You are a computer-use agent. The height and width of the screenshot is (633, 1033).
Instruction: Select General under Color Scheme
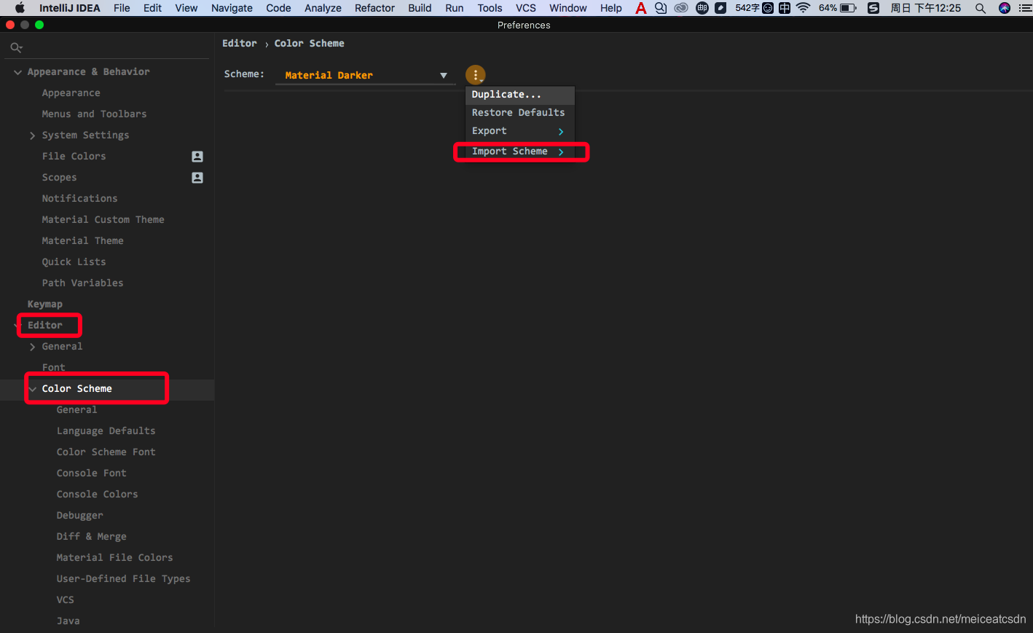click(76, 410)
